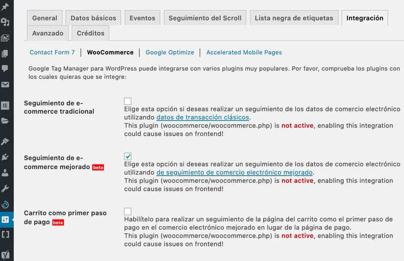Select the Seguimiento del Scroll tab
Screen dimensions: 404x261
coord(205,18)
